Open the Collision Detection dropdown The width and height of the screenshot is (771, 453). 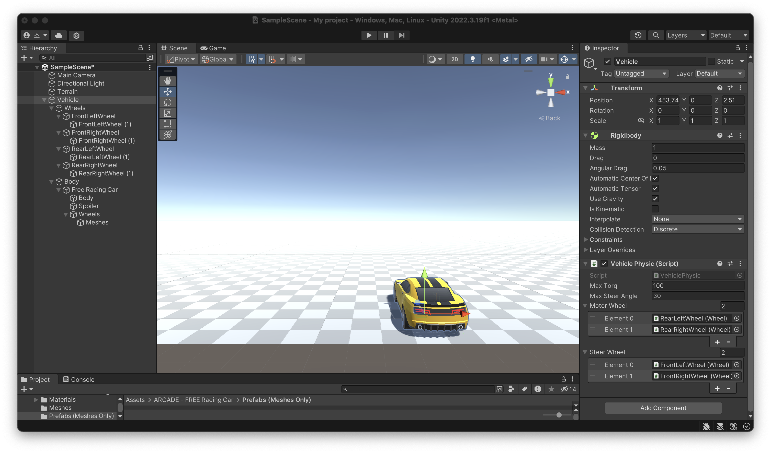coord(698,229)
